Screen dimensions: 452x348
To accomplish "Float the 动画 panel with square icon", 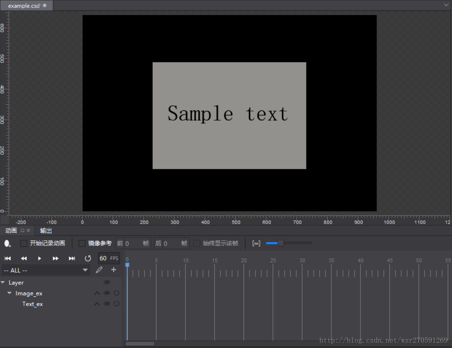I will click(23, 230).
